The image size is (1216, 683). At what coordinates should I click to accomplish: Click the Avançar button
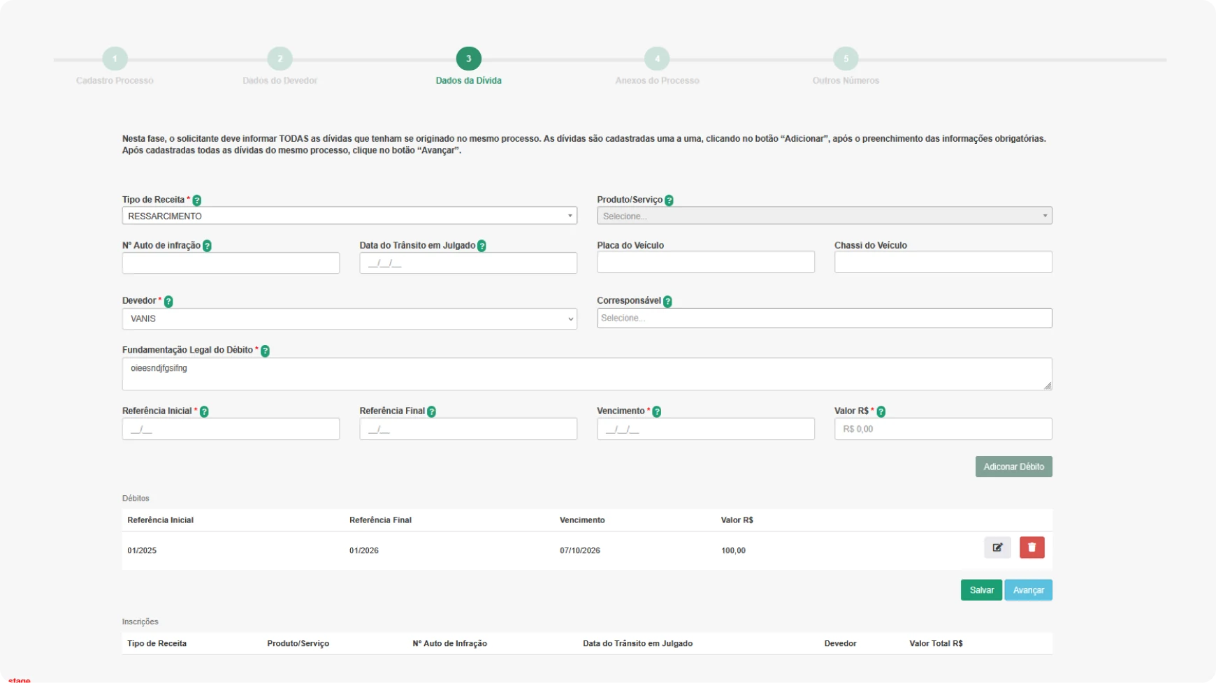1029,590
